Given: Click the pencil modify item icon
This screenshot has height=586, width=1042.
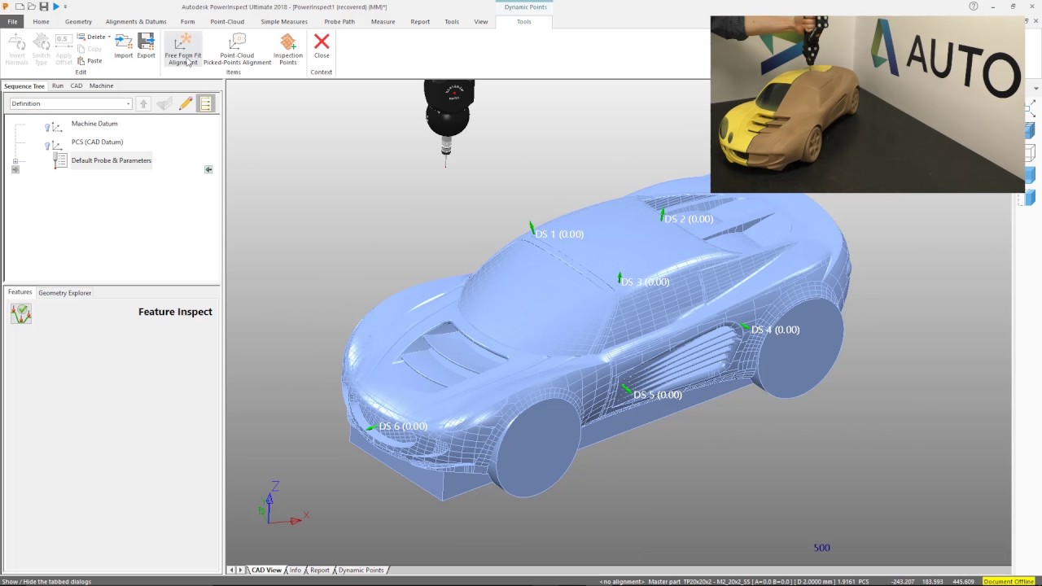Looking at the screenshot, I should (x=186, y=103).
